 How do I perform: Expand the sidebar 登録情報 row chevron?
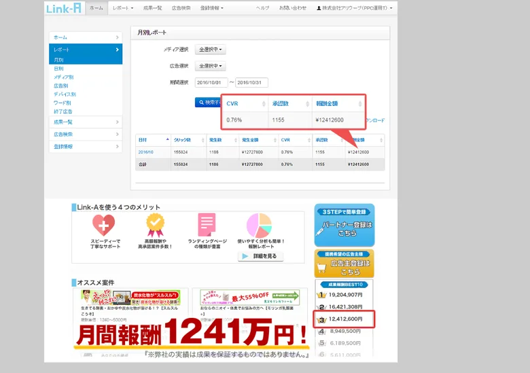click(118, 146)
